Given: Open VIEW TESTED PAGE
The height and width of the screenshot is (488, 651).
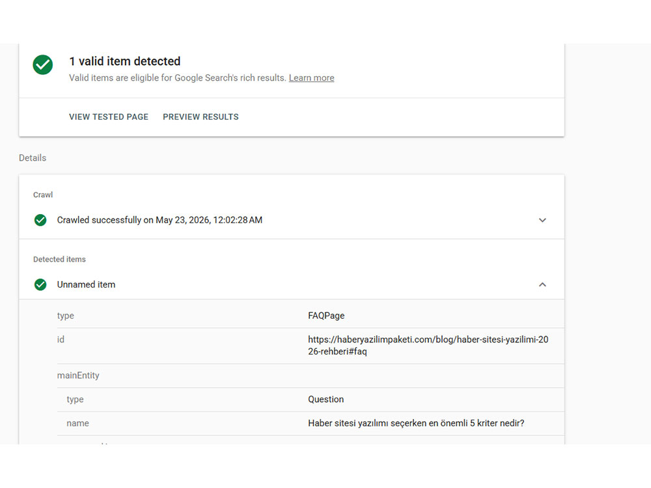Looking at the screenshot, I should pos(109,117).
